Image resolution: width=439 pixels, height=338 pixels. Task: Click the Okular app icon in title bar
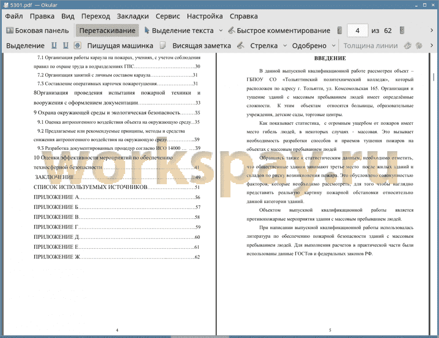[x=6, y=5]
